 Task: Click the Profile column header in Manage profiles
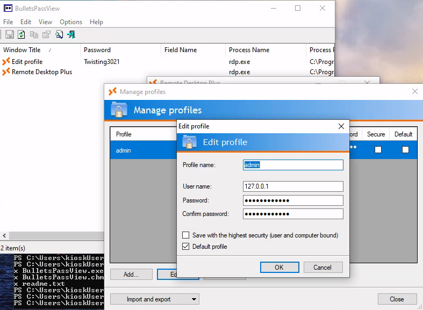[x=144, y=134]
